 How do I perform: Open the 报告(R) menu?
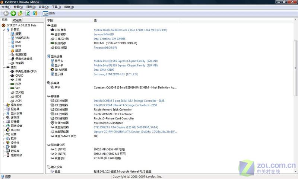31,7
